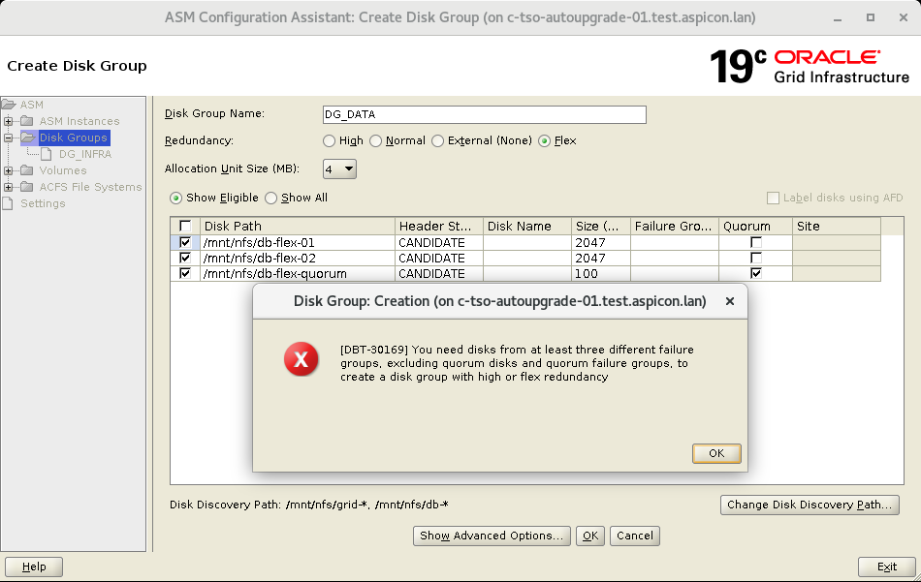Select Settings tree item
The image size is (921, 582).
click(x=43, y=203)
